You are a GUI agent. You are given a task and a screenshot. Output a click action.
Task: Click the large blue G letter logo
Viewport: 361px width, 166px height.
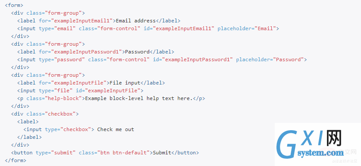click(288, 145)
